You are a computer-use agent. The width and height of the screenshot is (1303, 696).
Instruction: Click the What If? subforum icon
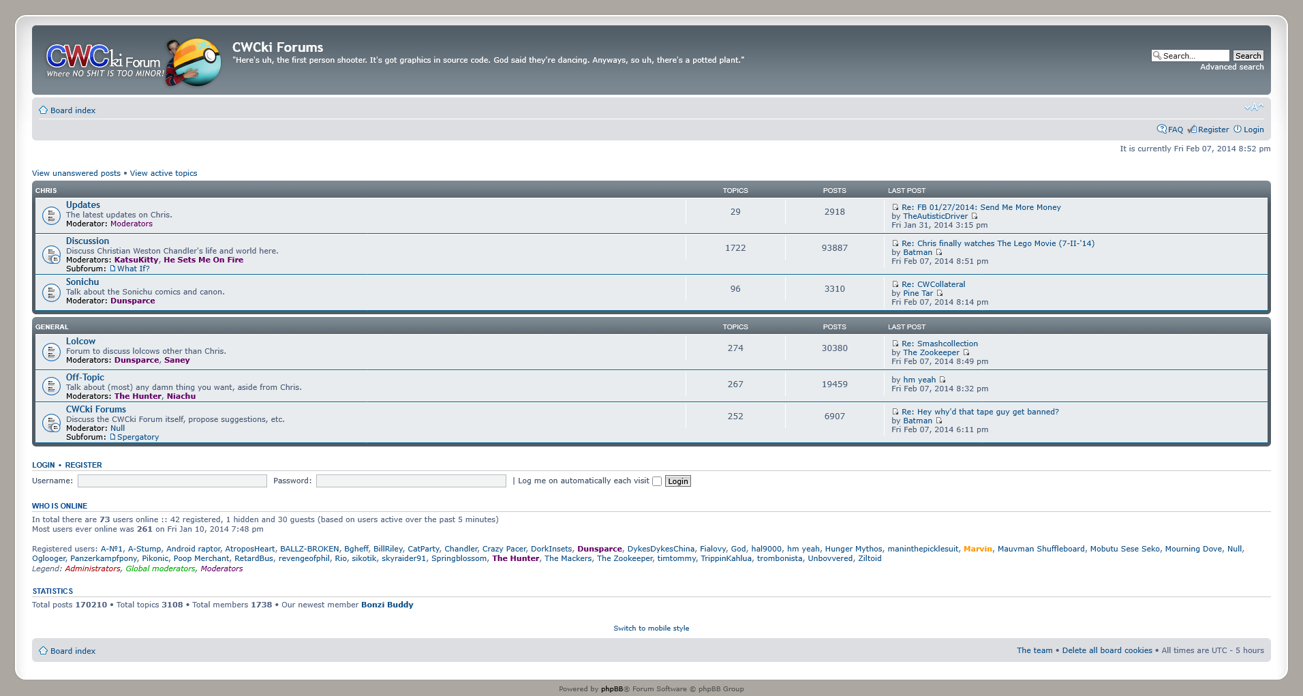point(113,269)
